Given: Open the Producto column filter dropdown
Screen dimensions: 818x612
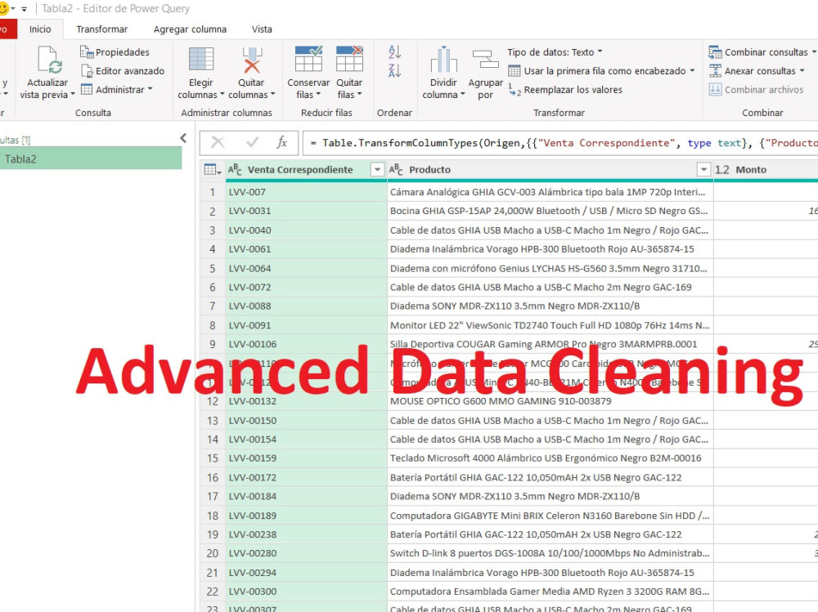Looking at the screenshot, I should [703, 169].
